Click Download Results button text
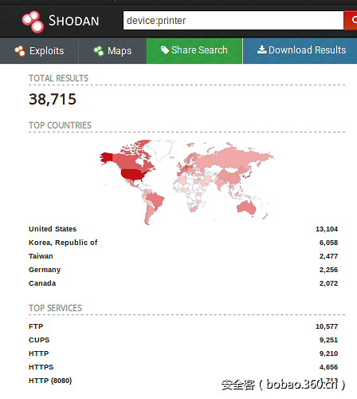 tap(307, 50)
